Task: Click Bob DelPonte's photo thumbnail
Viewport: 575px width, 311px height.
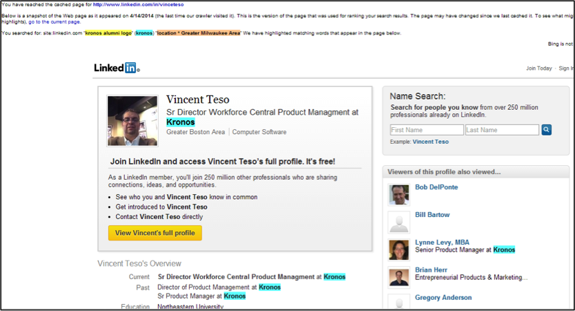Action: point(398,195)
